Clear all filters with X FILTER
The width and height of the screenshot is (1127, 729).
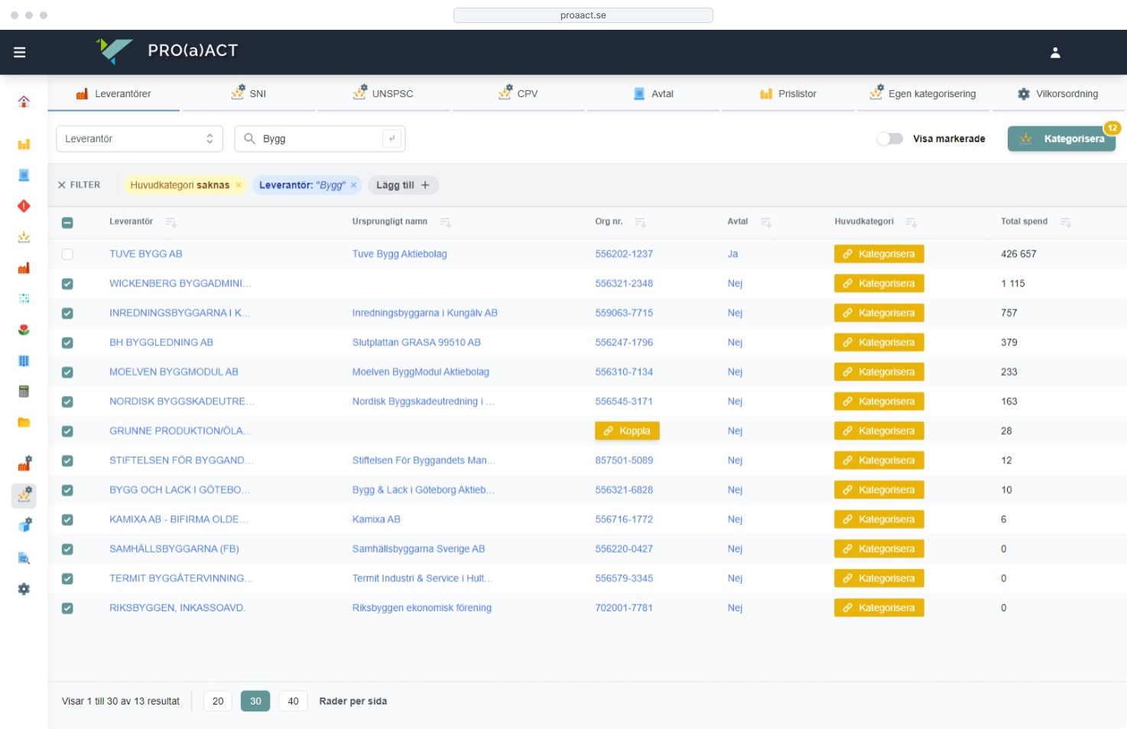point(79,185)
